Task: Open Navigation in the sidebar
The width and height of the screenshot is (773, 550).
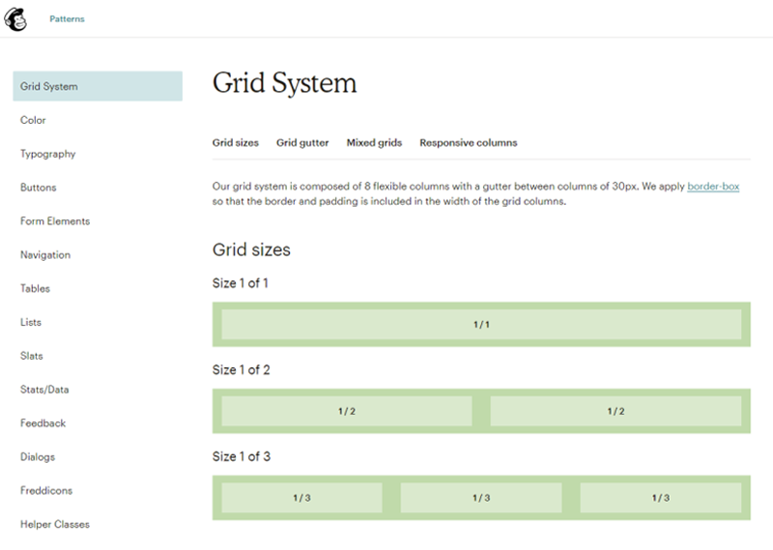Action: [45, 255]
